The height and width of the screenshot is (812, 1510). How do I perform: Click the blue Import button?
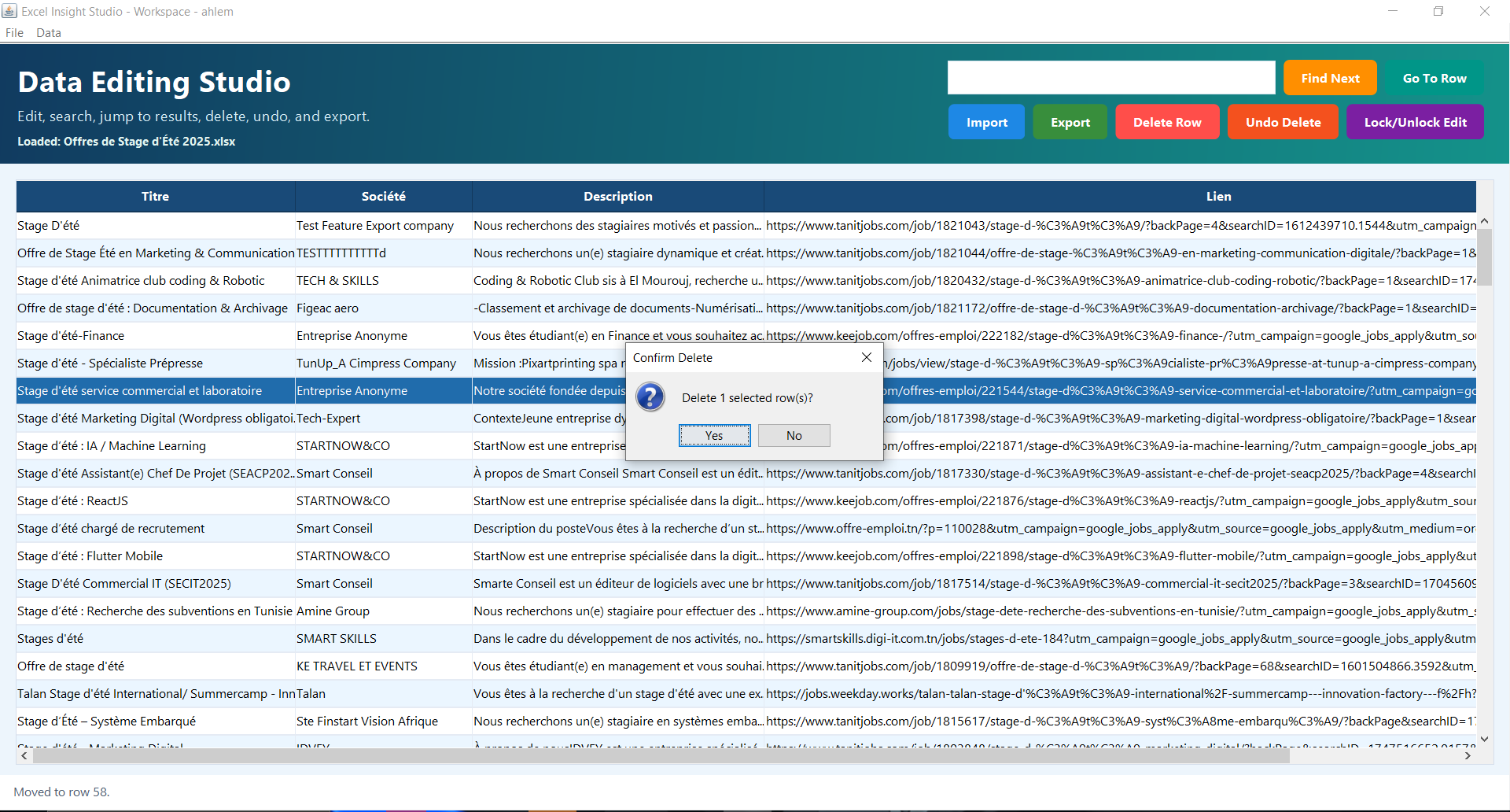(986, 122)
